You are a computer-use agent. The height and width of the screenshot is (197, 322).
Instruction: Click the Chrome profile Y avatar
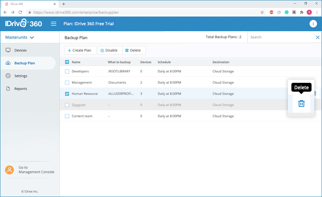(x=309, y=12)
